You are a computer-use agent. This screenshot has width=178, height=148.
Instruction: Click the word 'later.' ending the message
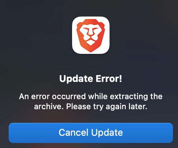(138, 106)
